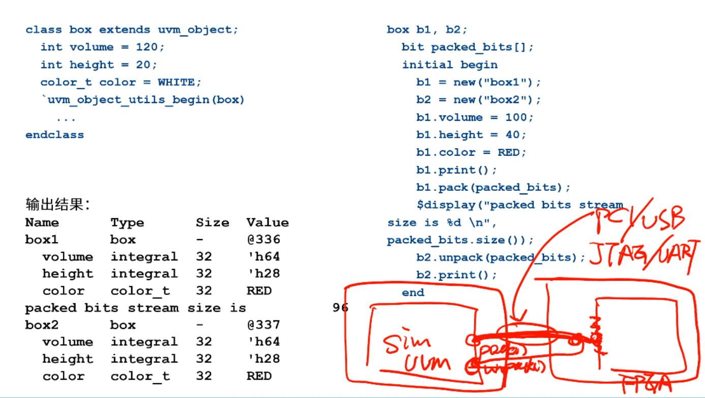The image size is (705, 398).
Task: Select the box1 entry in the output table
Action: coord(42,239)
